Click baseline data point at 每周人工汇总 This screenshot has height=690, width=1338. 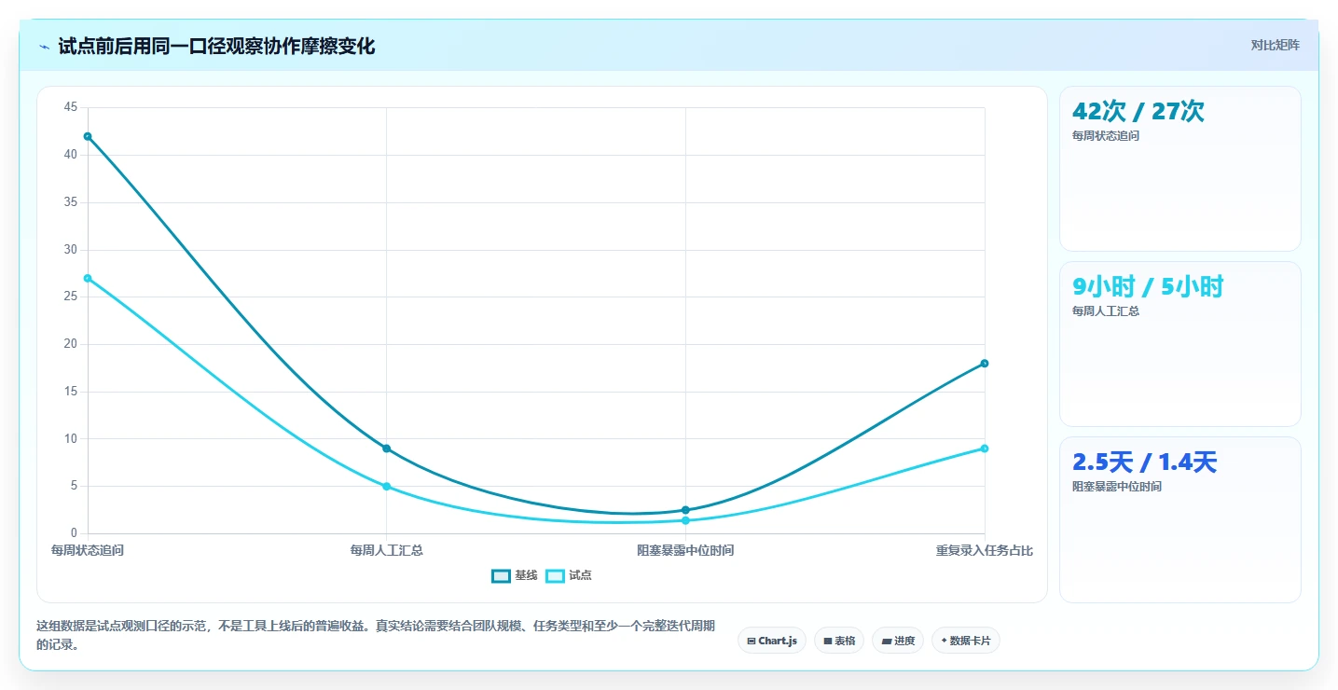(386, 448)
